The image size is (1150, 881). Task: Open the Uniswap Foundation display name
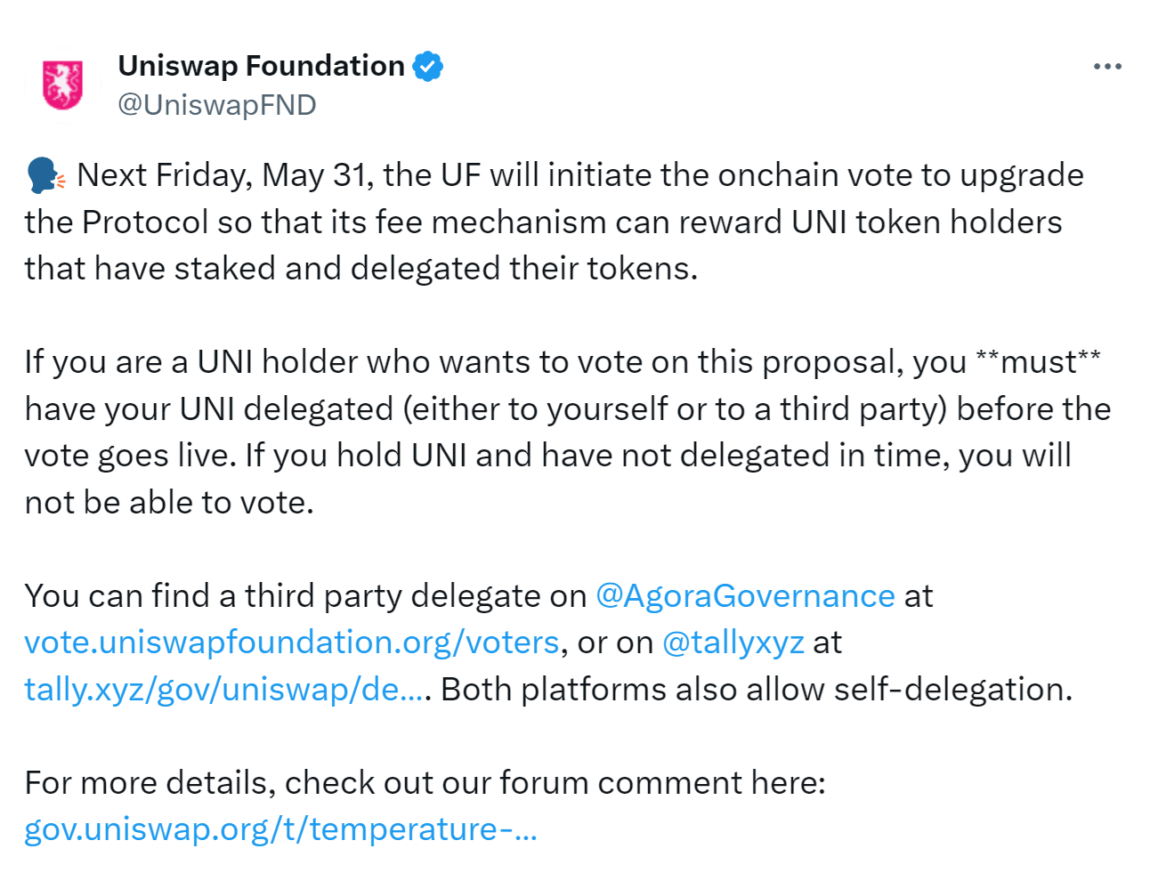(261, 66)
